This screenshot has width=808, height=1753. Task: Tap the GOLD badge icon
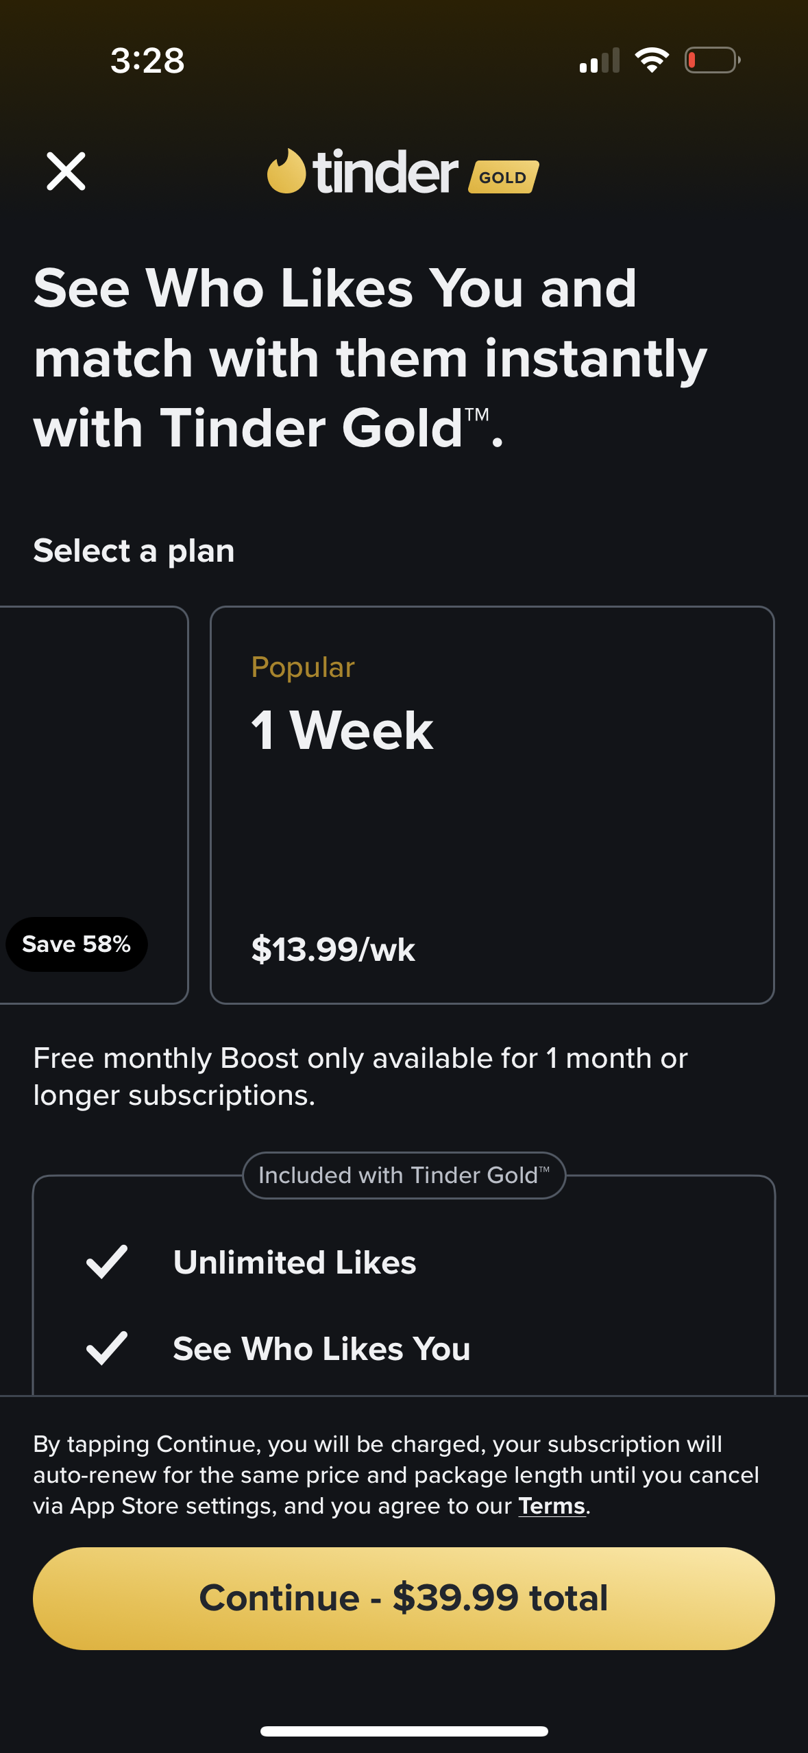[504, 177]
